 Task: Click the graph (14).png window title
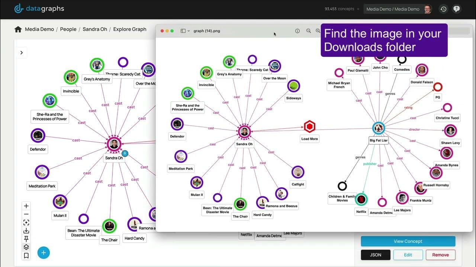[x=207, y=31]
